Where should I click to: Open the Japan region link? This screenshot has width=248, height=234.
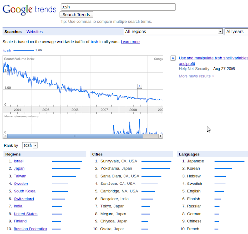[x=19, y=168]
